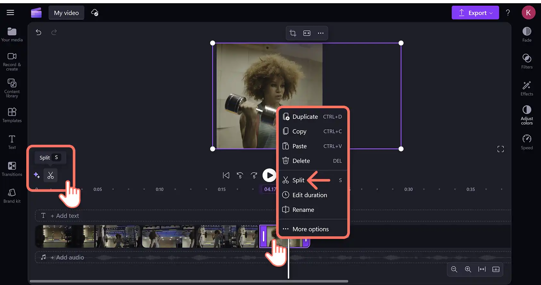Screen dimensions: 541x285
Task: Click the 0:30 timeline ruler mark
Action: pyautogui.click(x=409, y=189)
